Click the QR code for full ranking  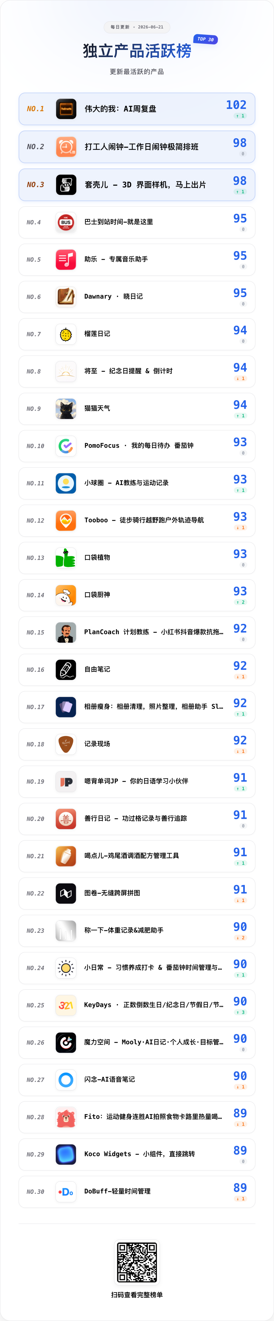(x=137, y=1261)
